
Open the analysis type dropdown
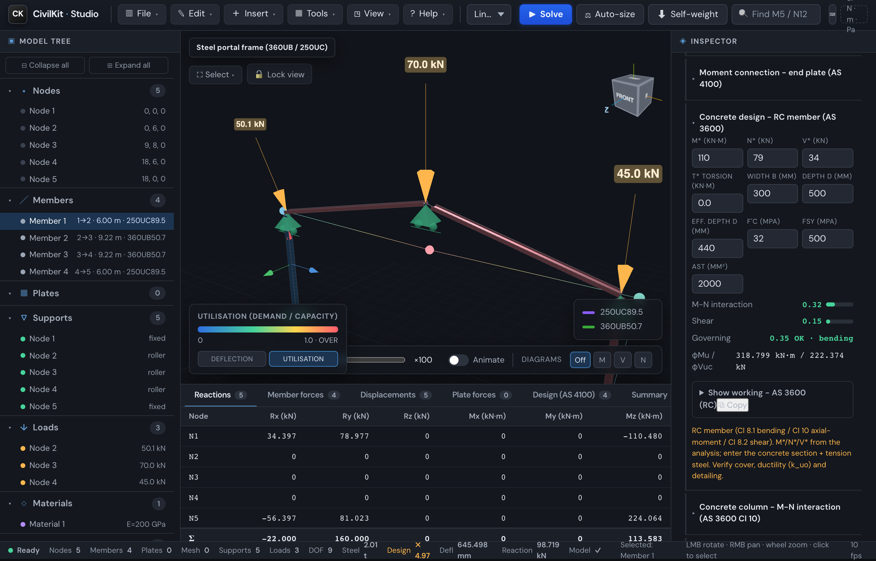[x=489, y=14]
